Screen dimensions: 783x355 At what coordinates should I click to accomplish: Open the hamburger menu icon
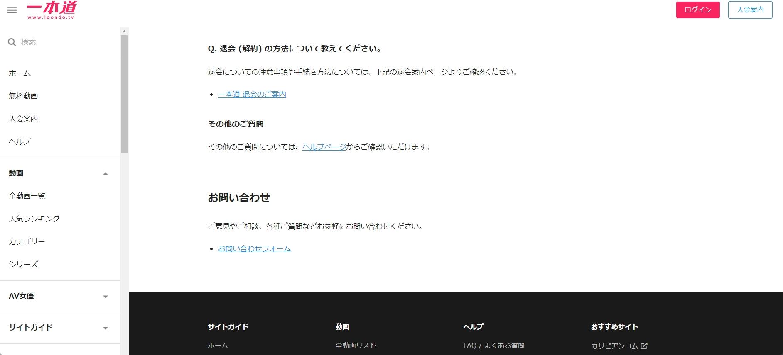click(x=12, y=10)
